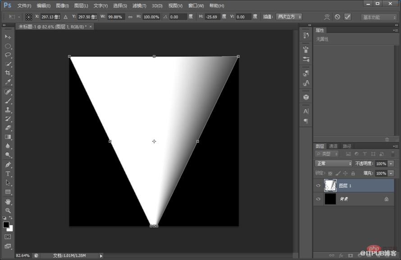Expand the 不透明度 opacity arrow

[391, 164]
